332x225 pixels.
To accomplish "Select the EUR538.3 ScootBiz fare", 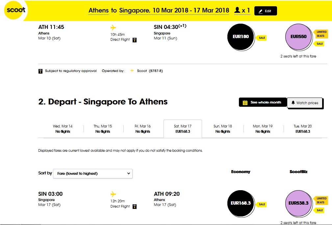I will 298,203.
